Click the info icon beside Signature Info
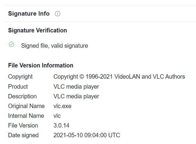 (x=58, y=14)
